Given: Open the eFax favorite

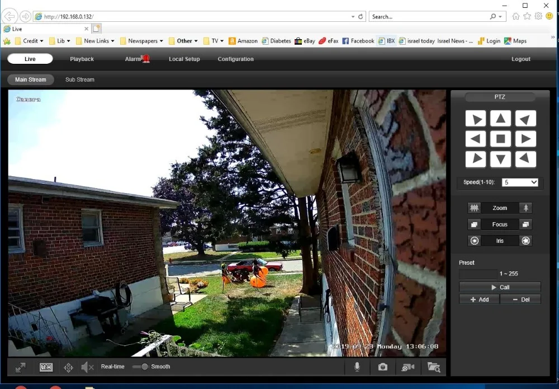Looking at the screenshot, I should tap(329, 41).
